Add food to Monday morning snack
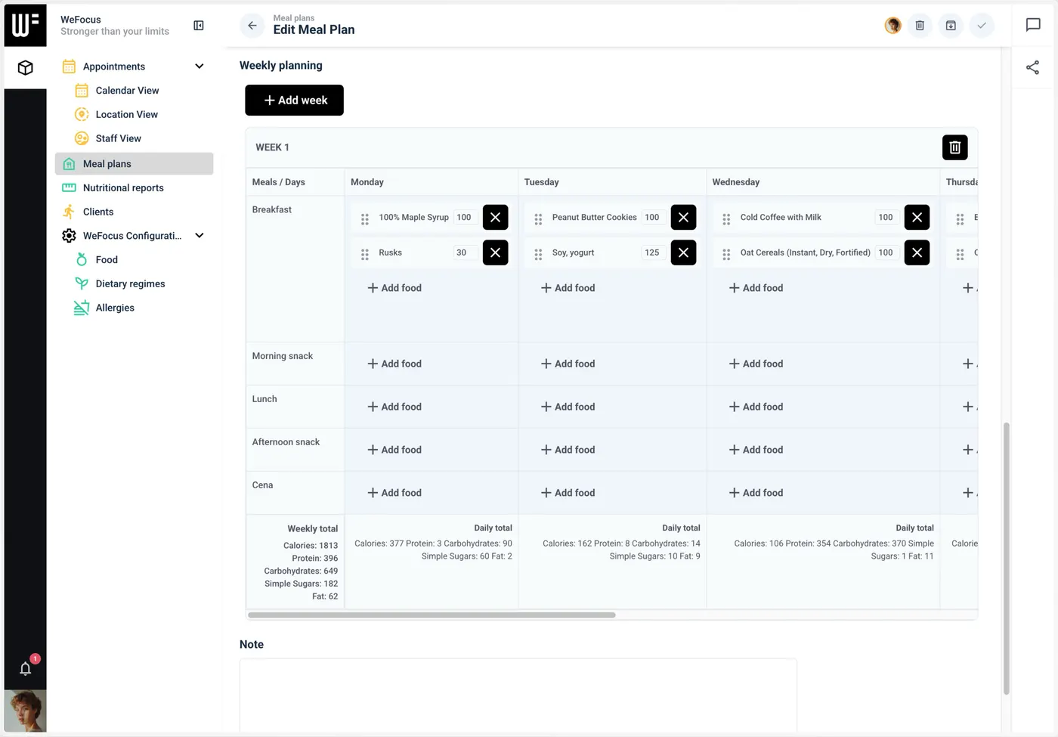1058x737 pixels. pos(394,364)
